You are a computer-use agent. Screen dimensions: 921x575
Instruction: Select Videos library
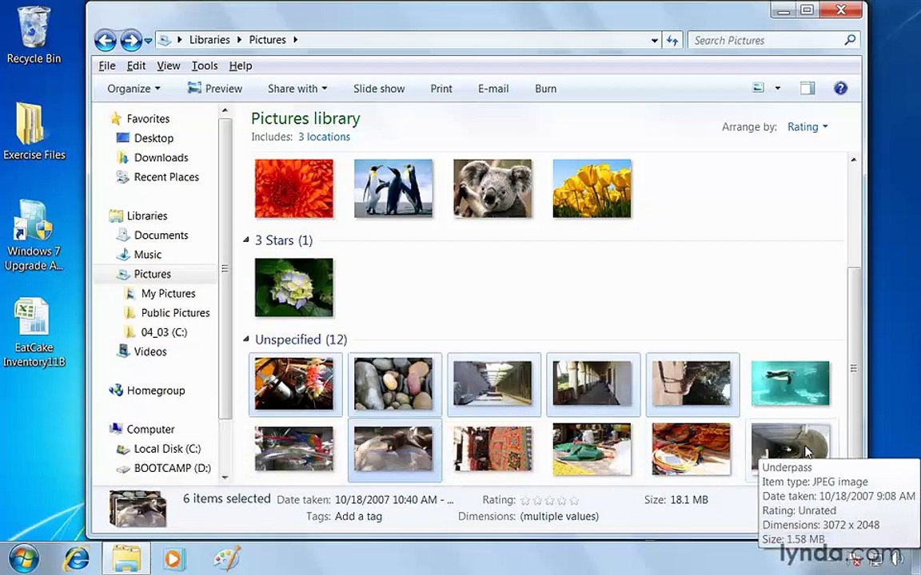150,351
